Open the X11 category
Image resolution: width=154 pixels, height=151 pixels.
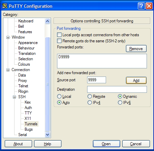(28, 118)
